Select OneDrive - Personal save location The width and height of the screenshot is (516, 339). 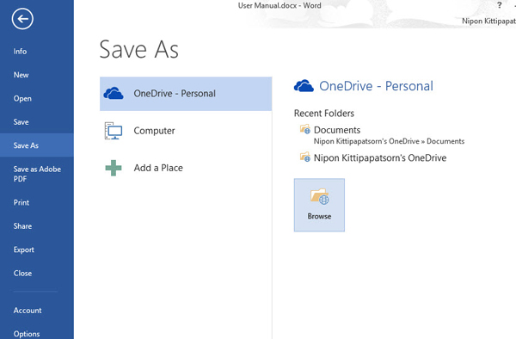[186, 94]
